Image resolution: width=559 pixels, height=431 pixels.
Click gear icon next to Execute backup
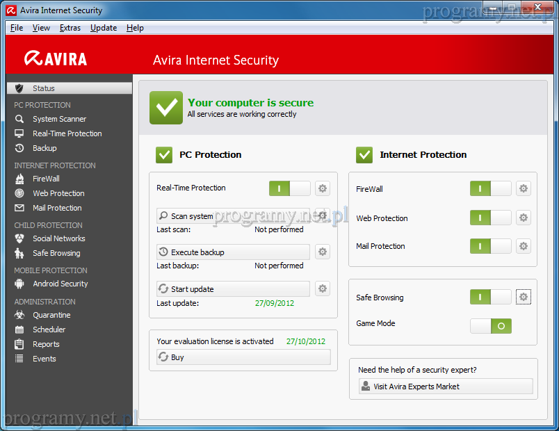point(322,252)
